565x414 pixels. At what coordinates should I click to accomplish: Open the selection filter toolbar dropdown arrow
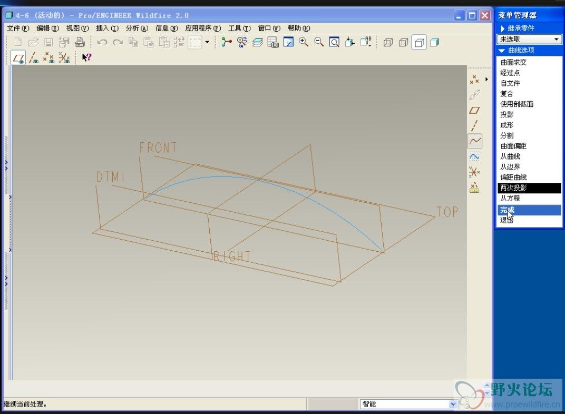coord(207,42)
